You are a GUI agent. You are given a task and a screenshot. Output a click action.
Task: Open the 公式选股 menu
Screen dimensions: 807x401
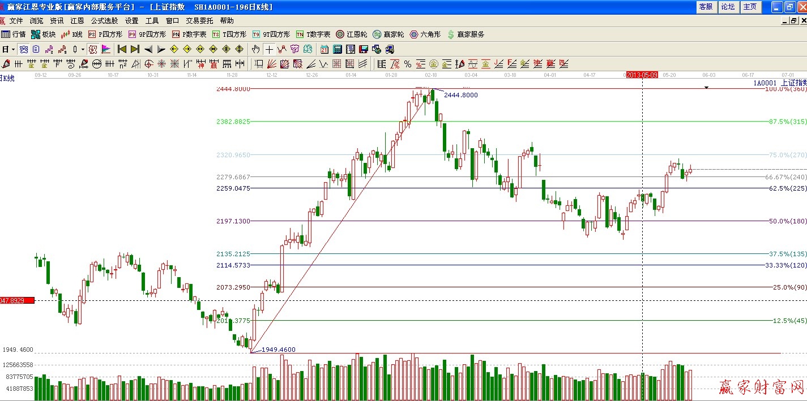104,21
